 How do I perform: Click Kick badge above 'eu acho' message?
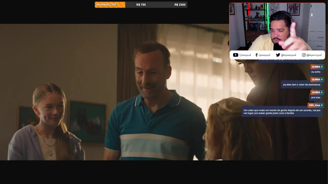coord(322,67)
